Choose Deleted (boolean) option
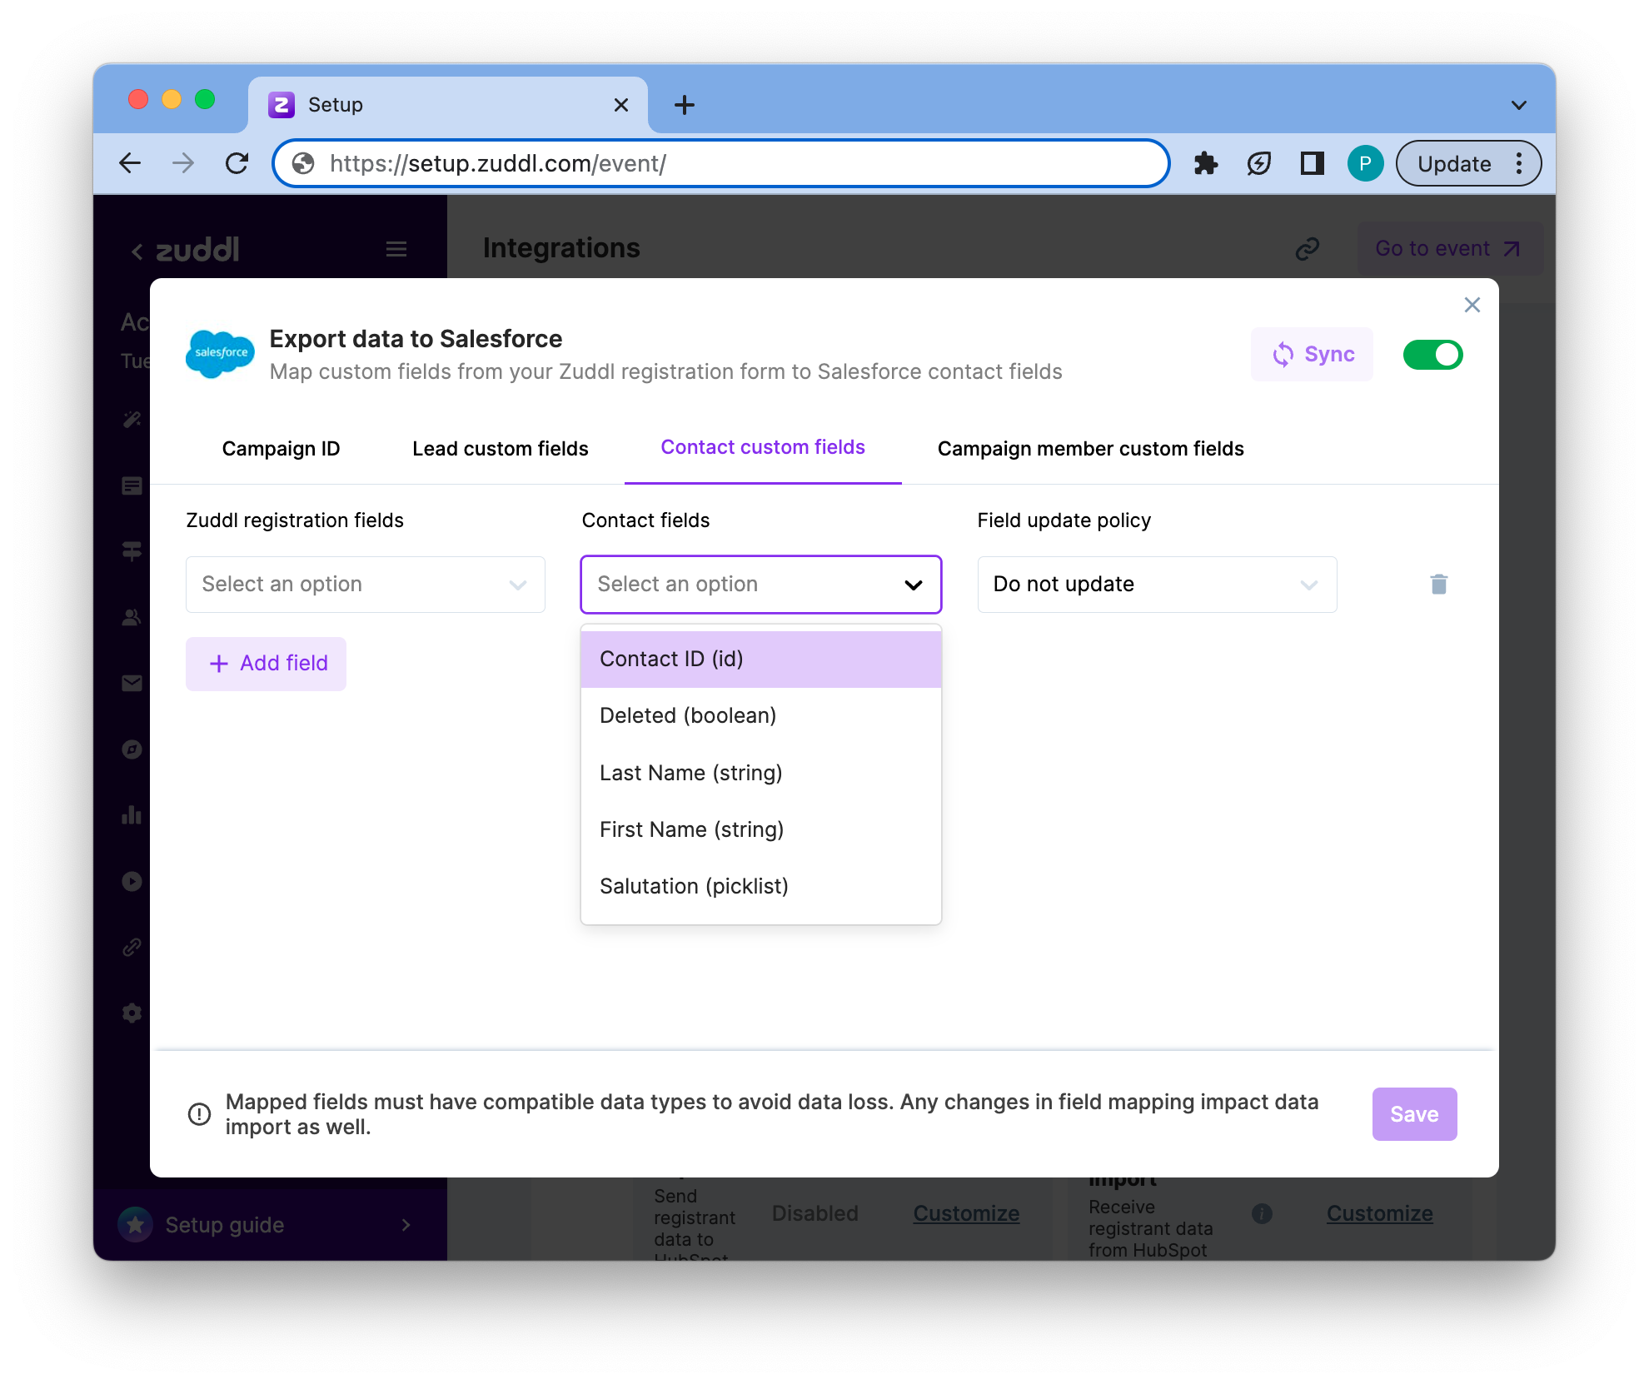The width and height of the screenshot is (1649, 1384). [x=760, y=716]
